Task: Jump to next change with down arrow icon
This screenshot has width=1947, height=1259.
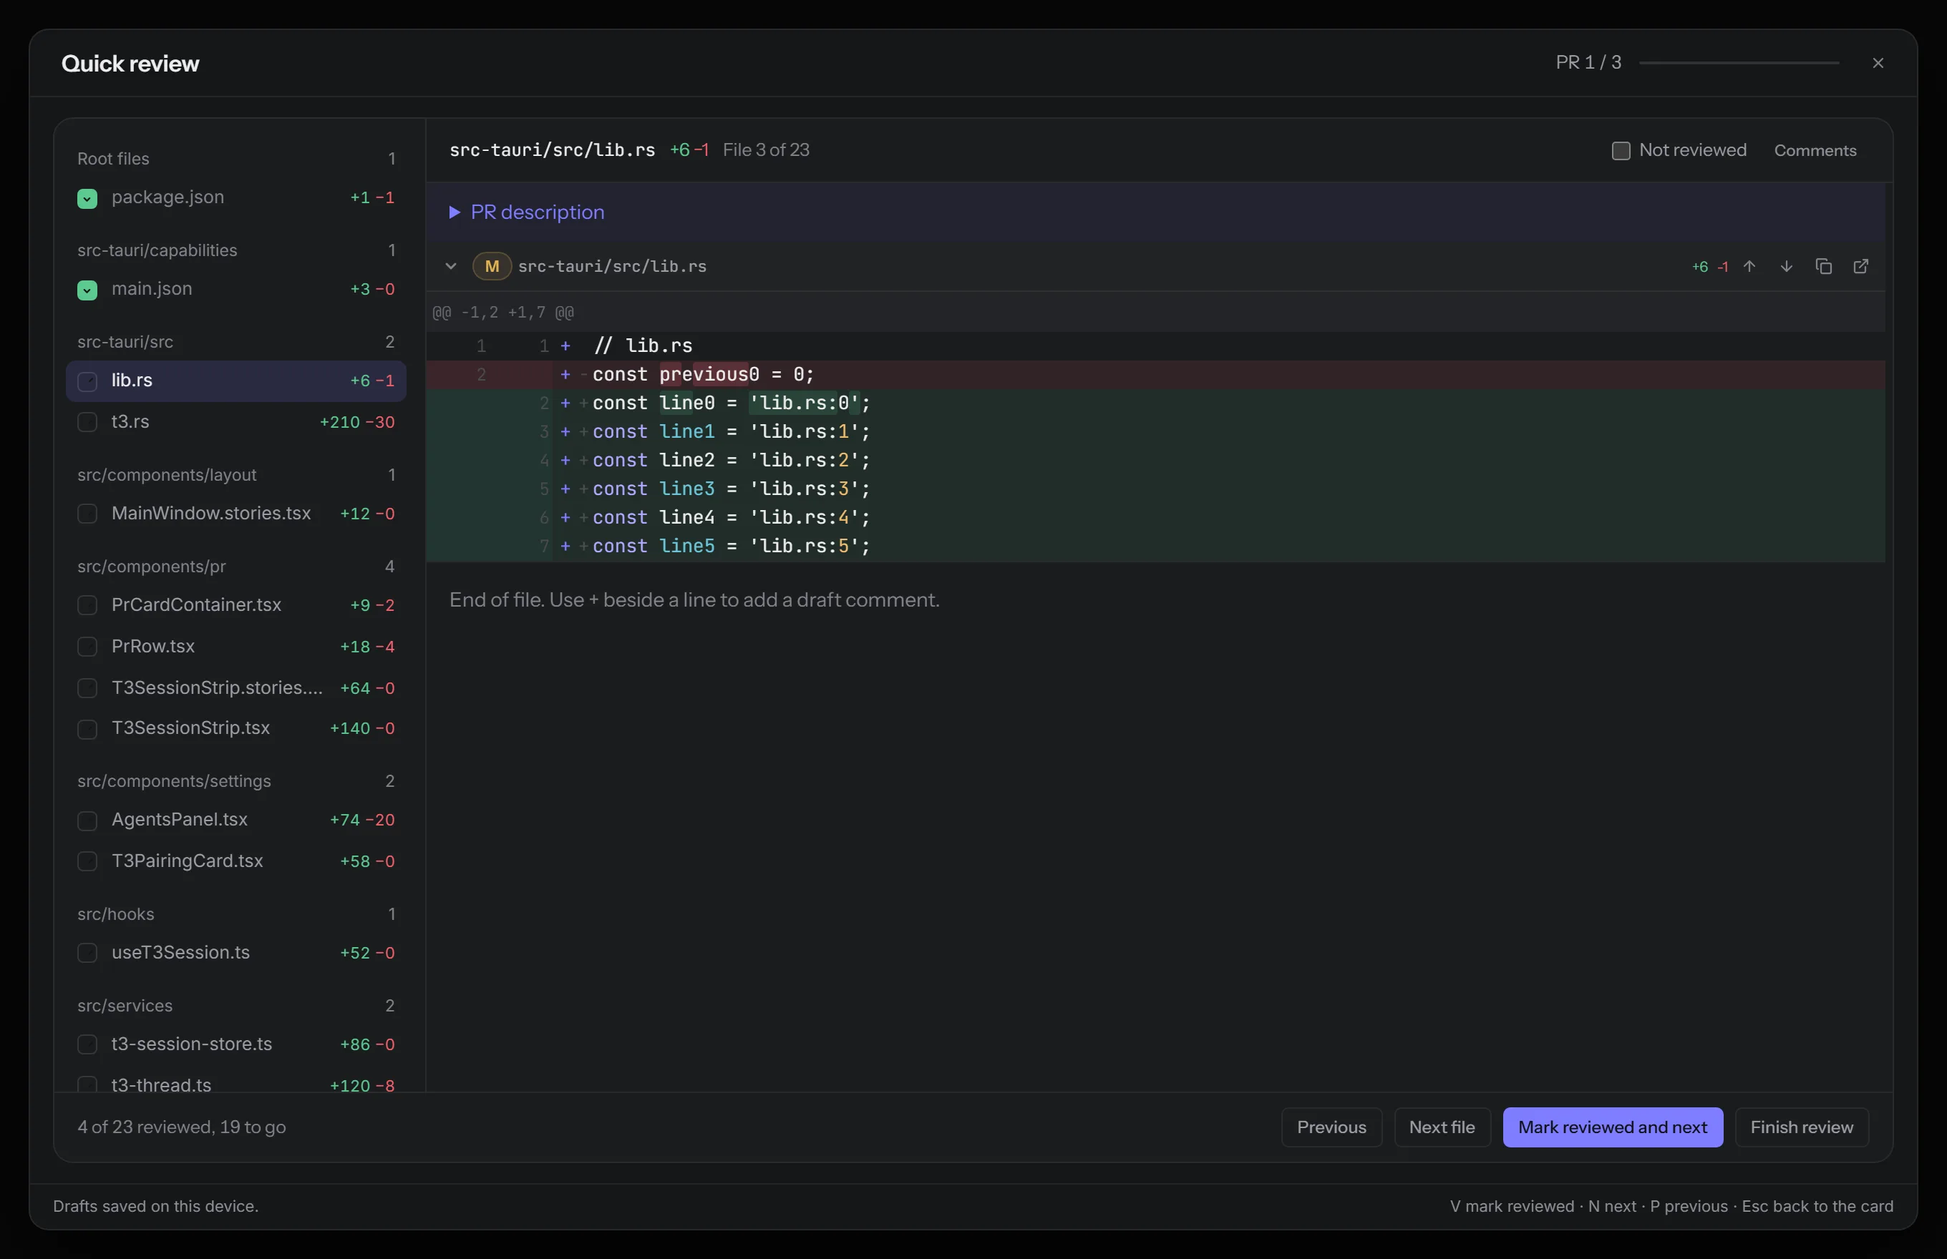Action: (1787, 267)
